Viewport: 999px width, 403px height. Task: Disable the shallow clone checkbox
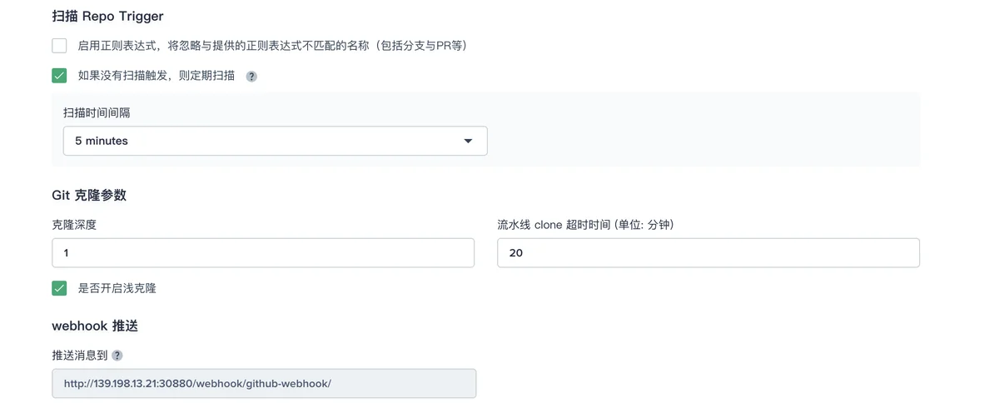point(59,288)
